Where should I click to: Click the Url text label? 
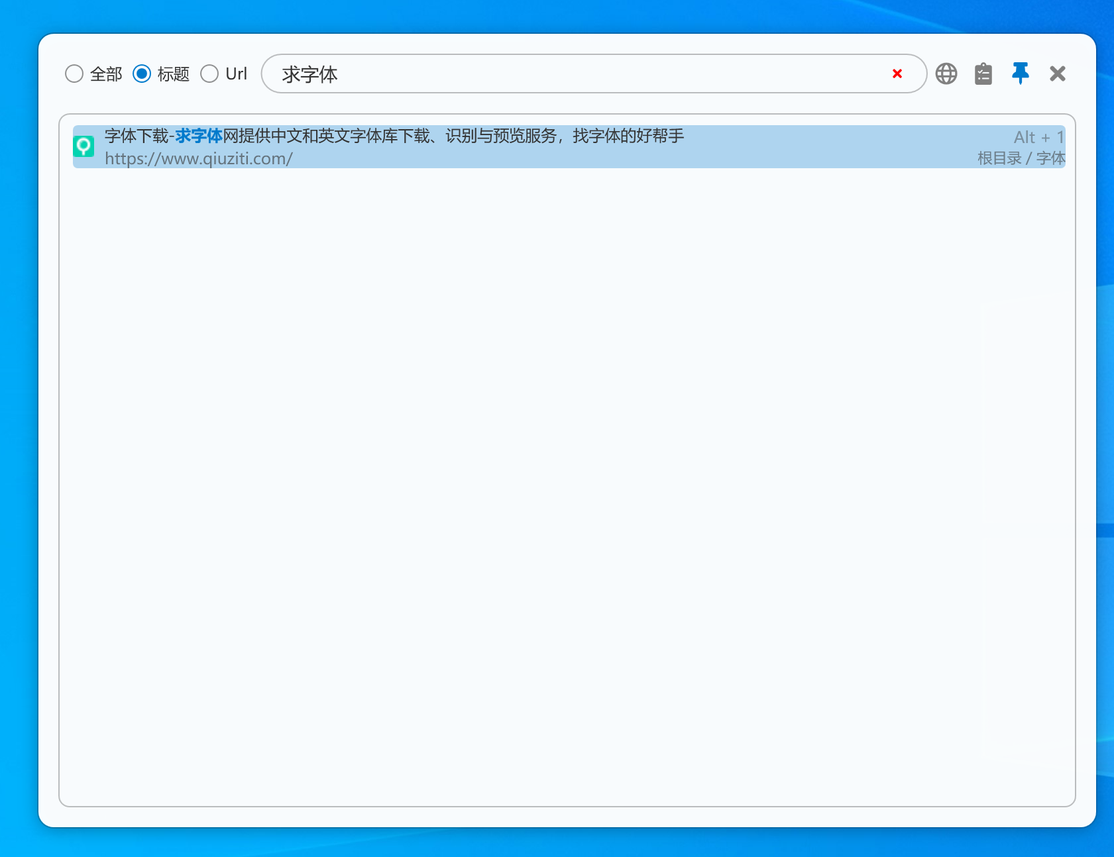[x=236, y=74]
